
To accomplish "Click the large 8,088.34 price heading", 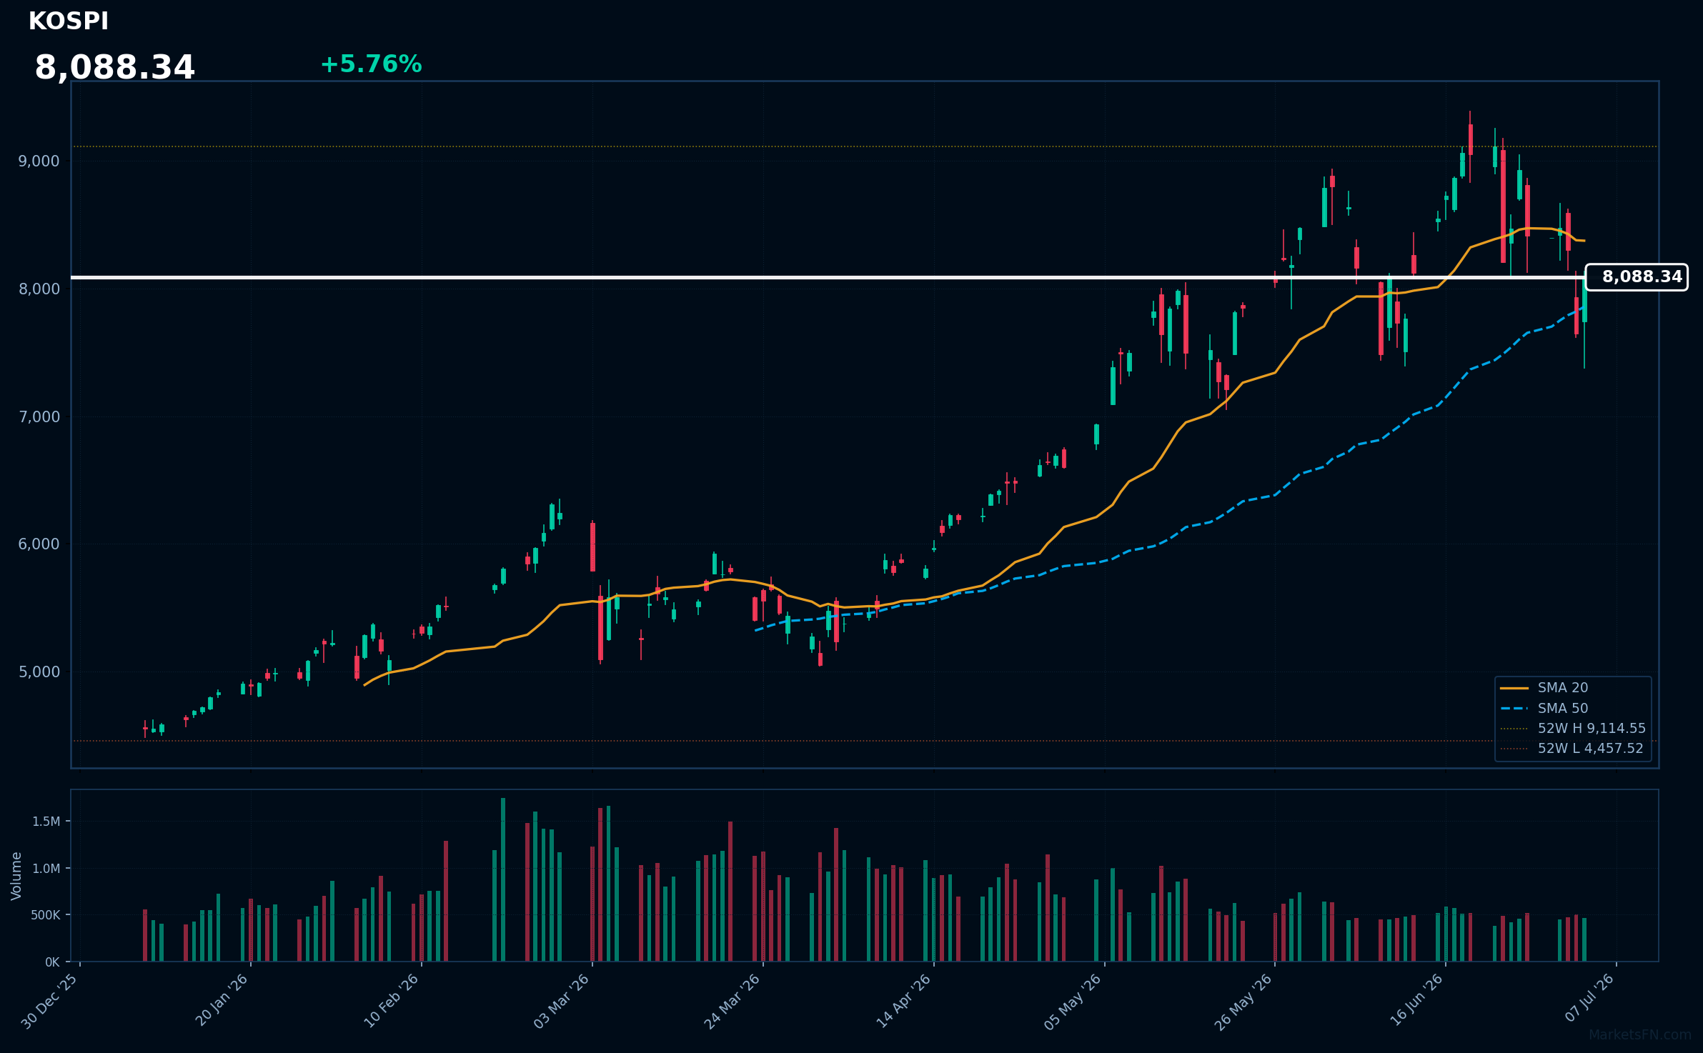I will (x=115, y=68).
